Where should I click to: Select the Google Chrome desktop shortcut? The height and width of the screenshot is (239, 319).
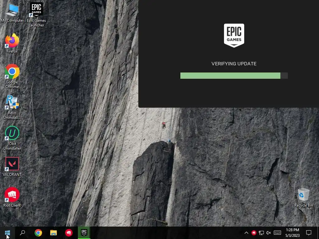(12, 77)
